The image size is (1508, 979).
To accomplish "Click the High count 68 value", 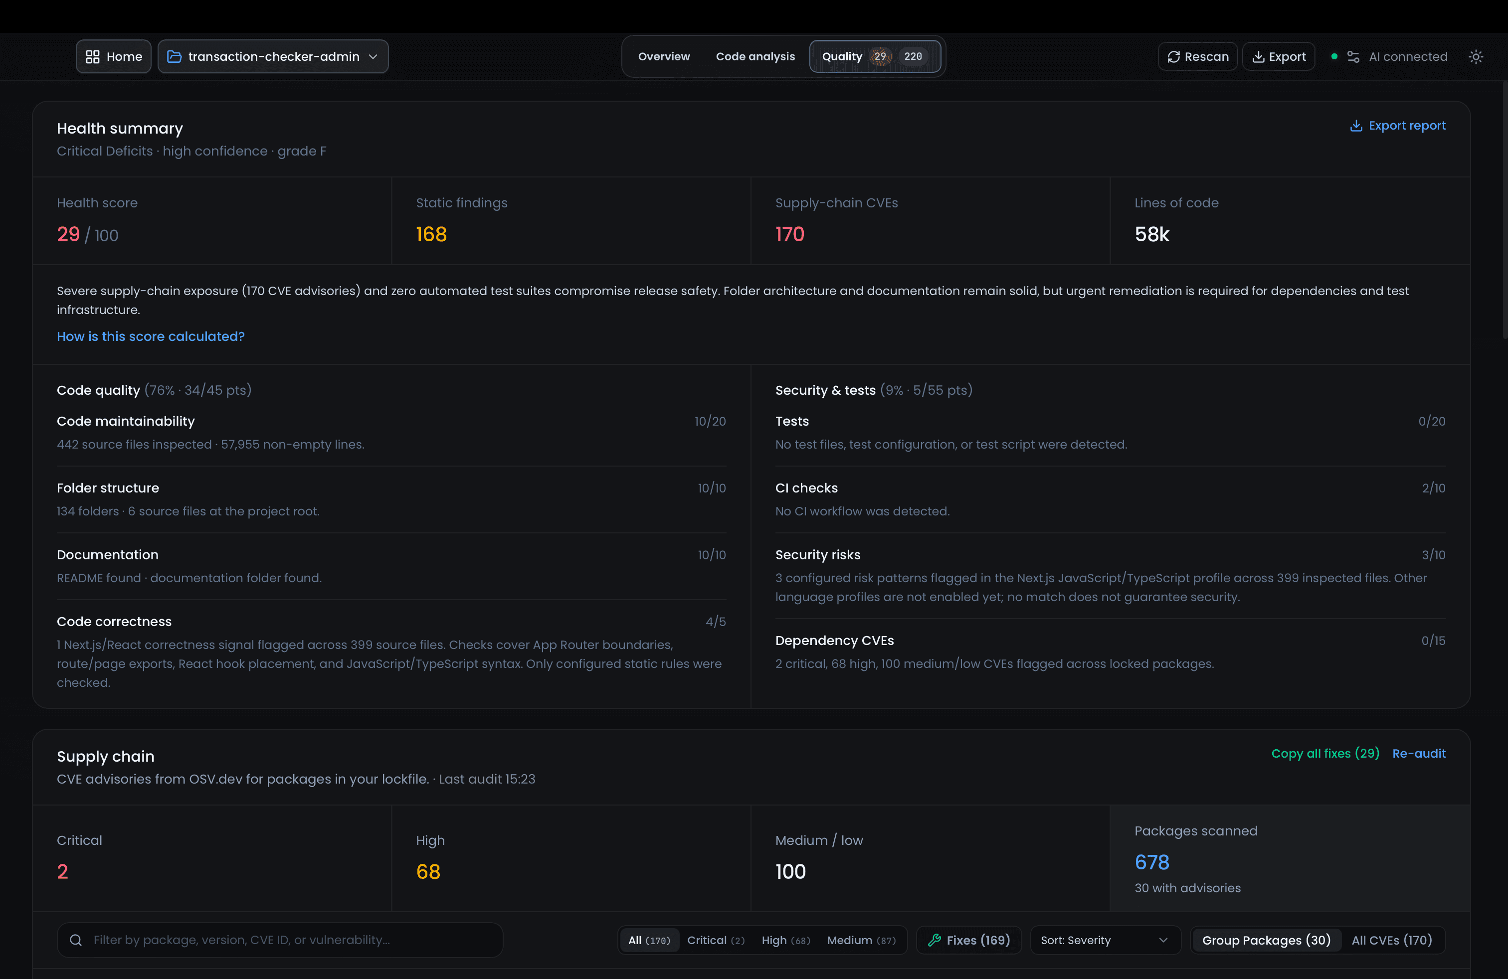I will coord(428,871).
